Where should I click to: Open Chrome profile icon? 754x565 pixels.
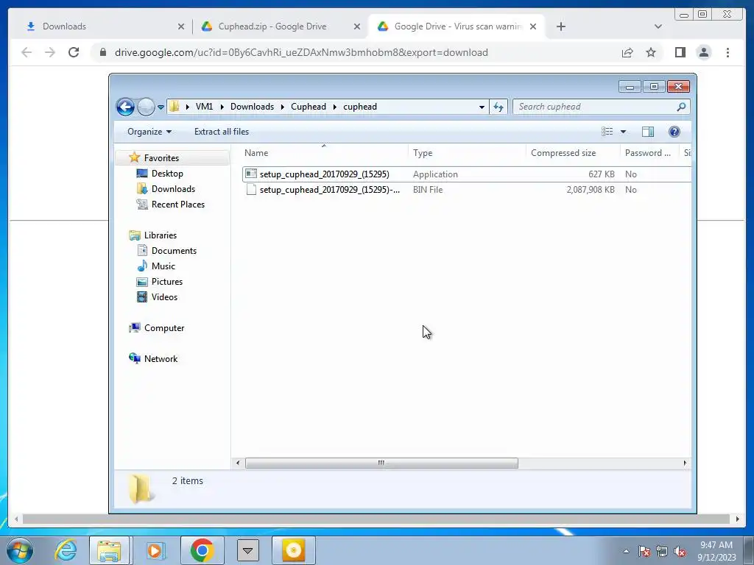coord(703,52)
